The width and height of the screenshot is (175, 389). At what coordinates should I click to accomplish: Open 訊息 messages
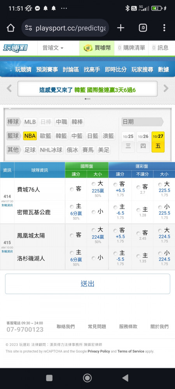(160, 48)
